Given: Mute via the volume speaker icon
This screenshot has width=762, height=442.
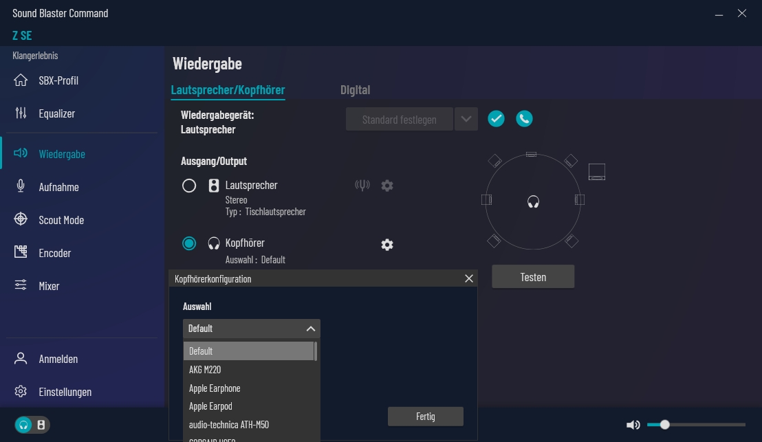Looking at the screenshot, I should [x=633, y=425].
